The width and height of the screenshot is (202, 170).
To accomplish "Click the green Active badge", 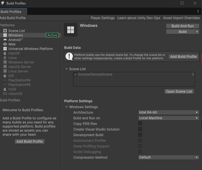I will [x=52, y=35].
